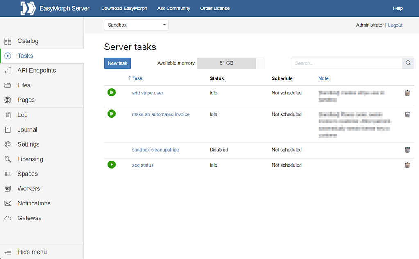
Task: Run the 'add stripe user' task
Action: pos(111,93)
